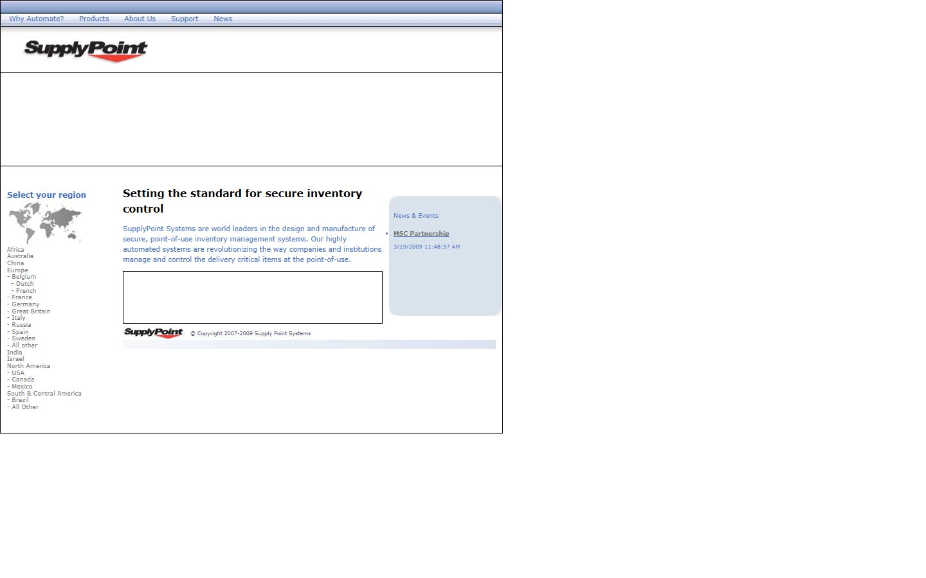Go to the About Us page

(140, 19)
